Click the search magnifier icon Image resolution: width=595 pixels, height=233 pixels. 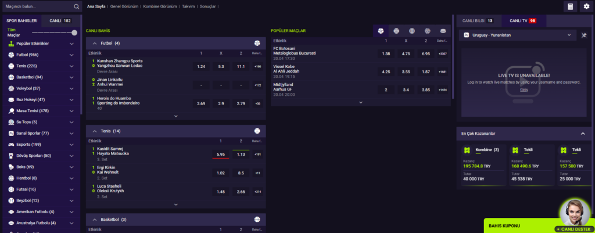point(77,6)
